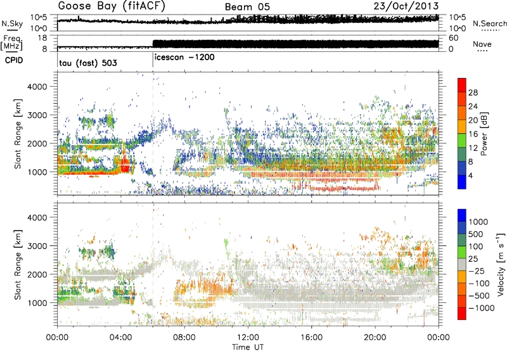Viewport: 507px width, 351px height.
Task: Click velocity colorbar tick '-1000'
Action: (x=481, y=308)
